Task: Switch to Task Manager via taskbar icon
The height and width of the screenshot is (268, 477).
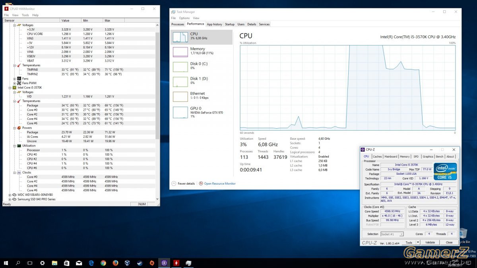Action: [x=188, y=263]
